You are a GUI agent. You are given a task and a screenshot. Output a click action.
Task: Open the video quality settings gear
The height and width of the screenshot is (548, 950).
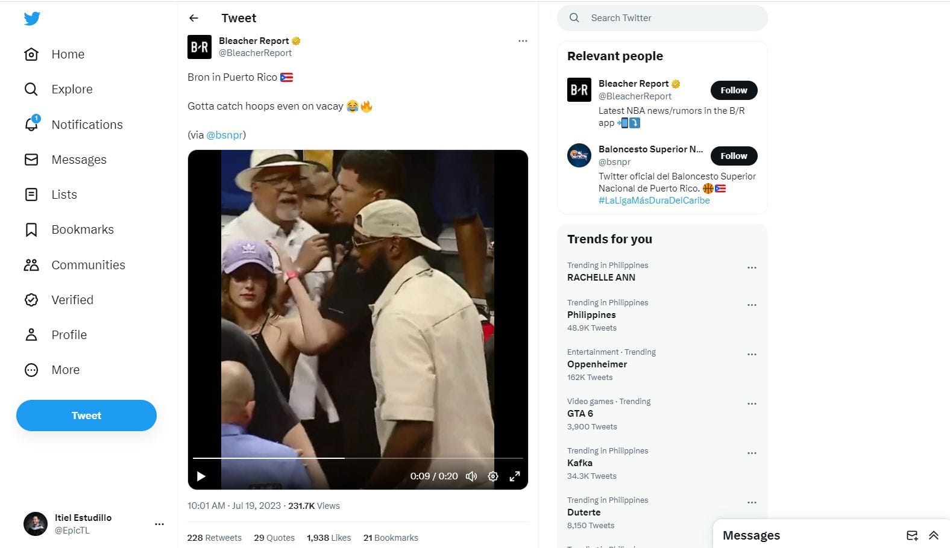click(493, 476)
